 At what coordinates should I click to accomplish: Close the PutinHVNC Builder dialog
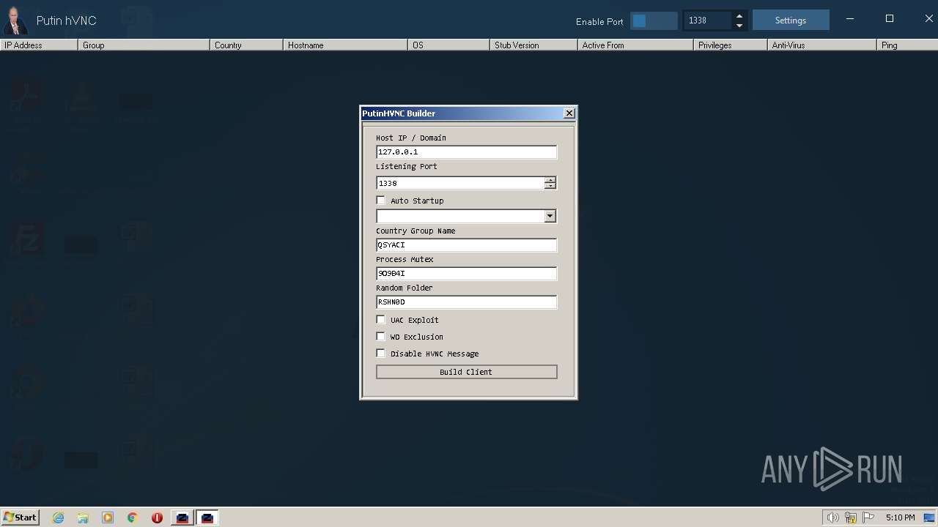569,113
